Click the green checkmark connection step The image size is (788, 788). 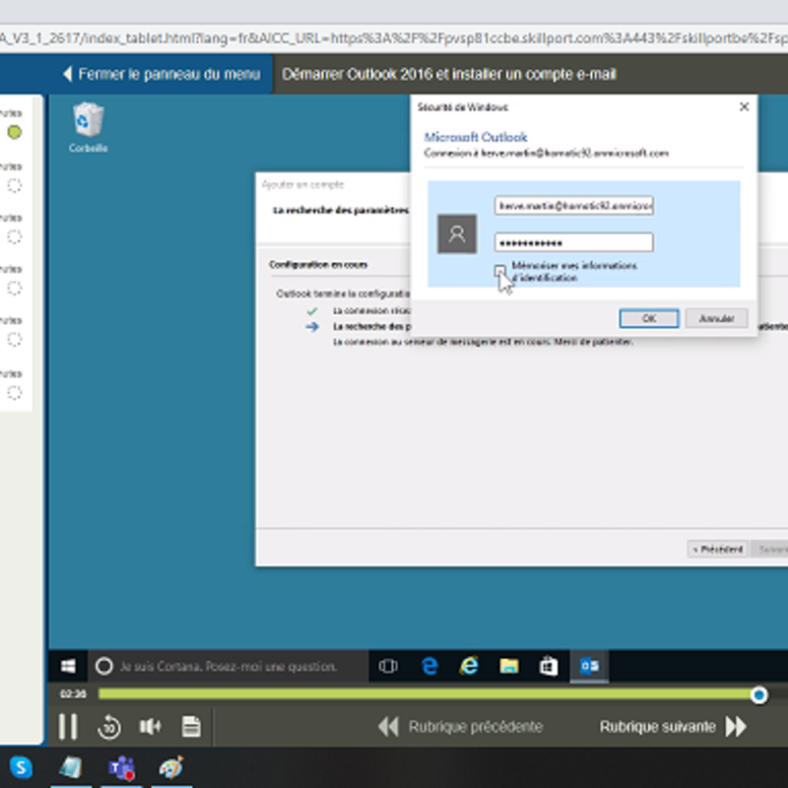[312, 311]
